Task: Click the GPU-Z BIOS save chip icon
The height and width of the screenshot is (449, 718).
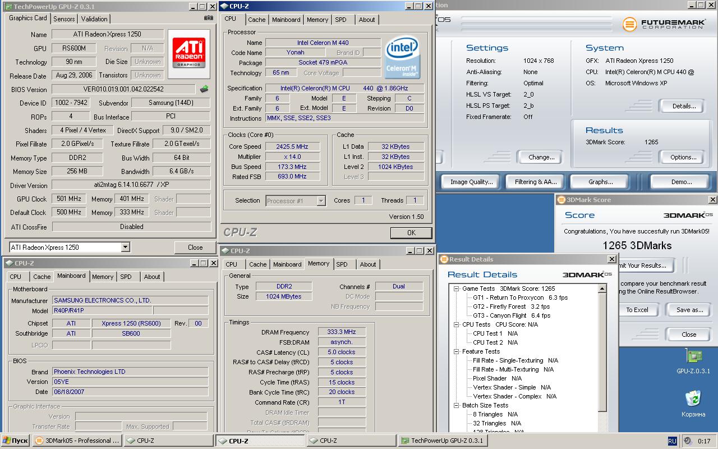Action: coord(205,89)
